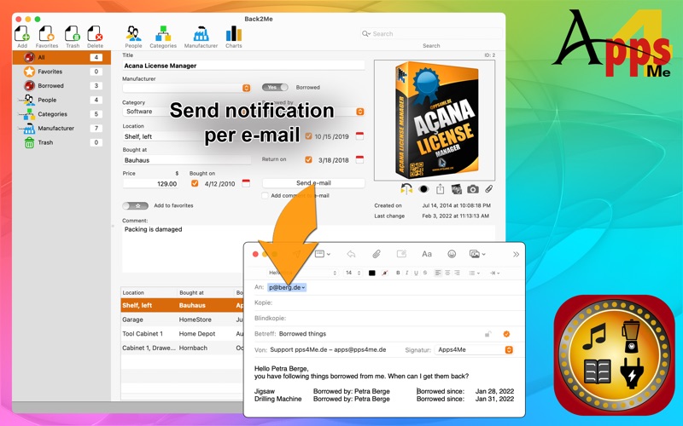Open Manufacturer from the top toolbar
Viewport: 683px width, 426px height.
[201, 34]
